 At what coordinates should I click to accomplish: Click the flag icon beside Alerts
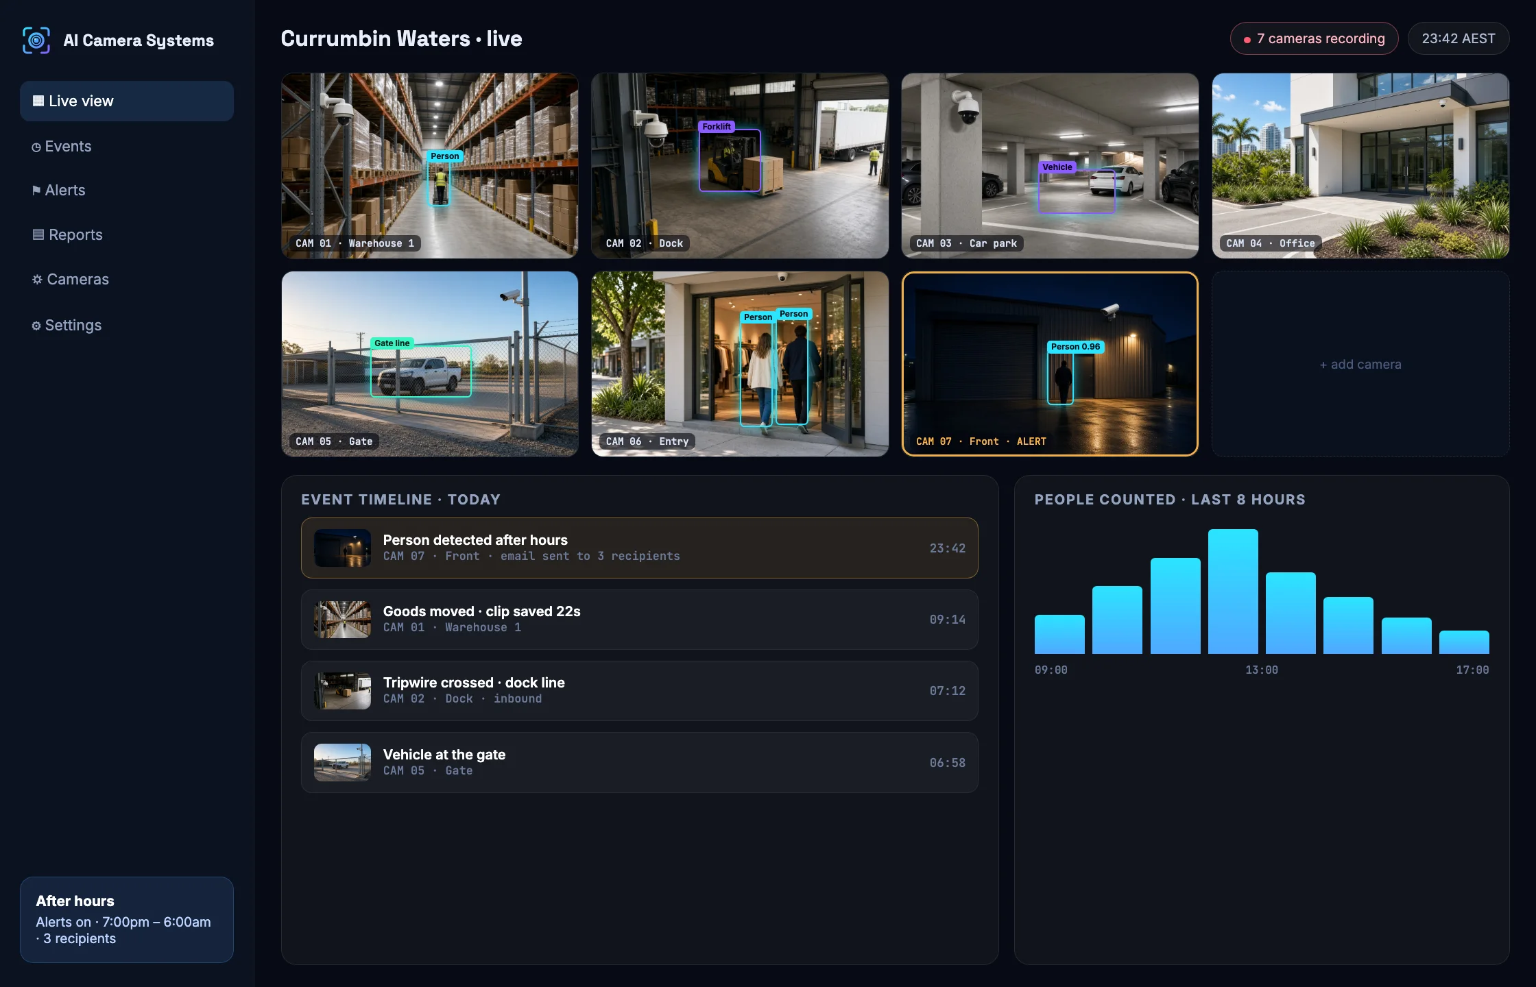point(36,191)
